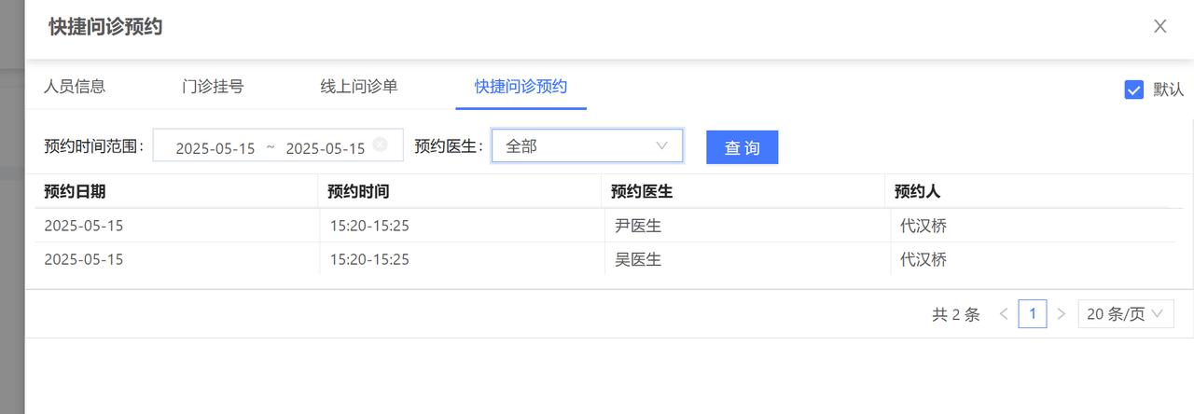Switch to the 门诊挂号 tab
The height and width of the screenshot is (414, 1194).
(213, 87)
